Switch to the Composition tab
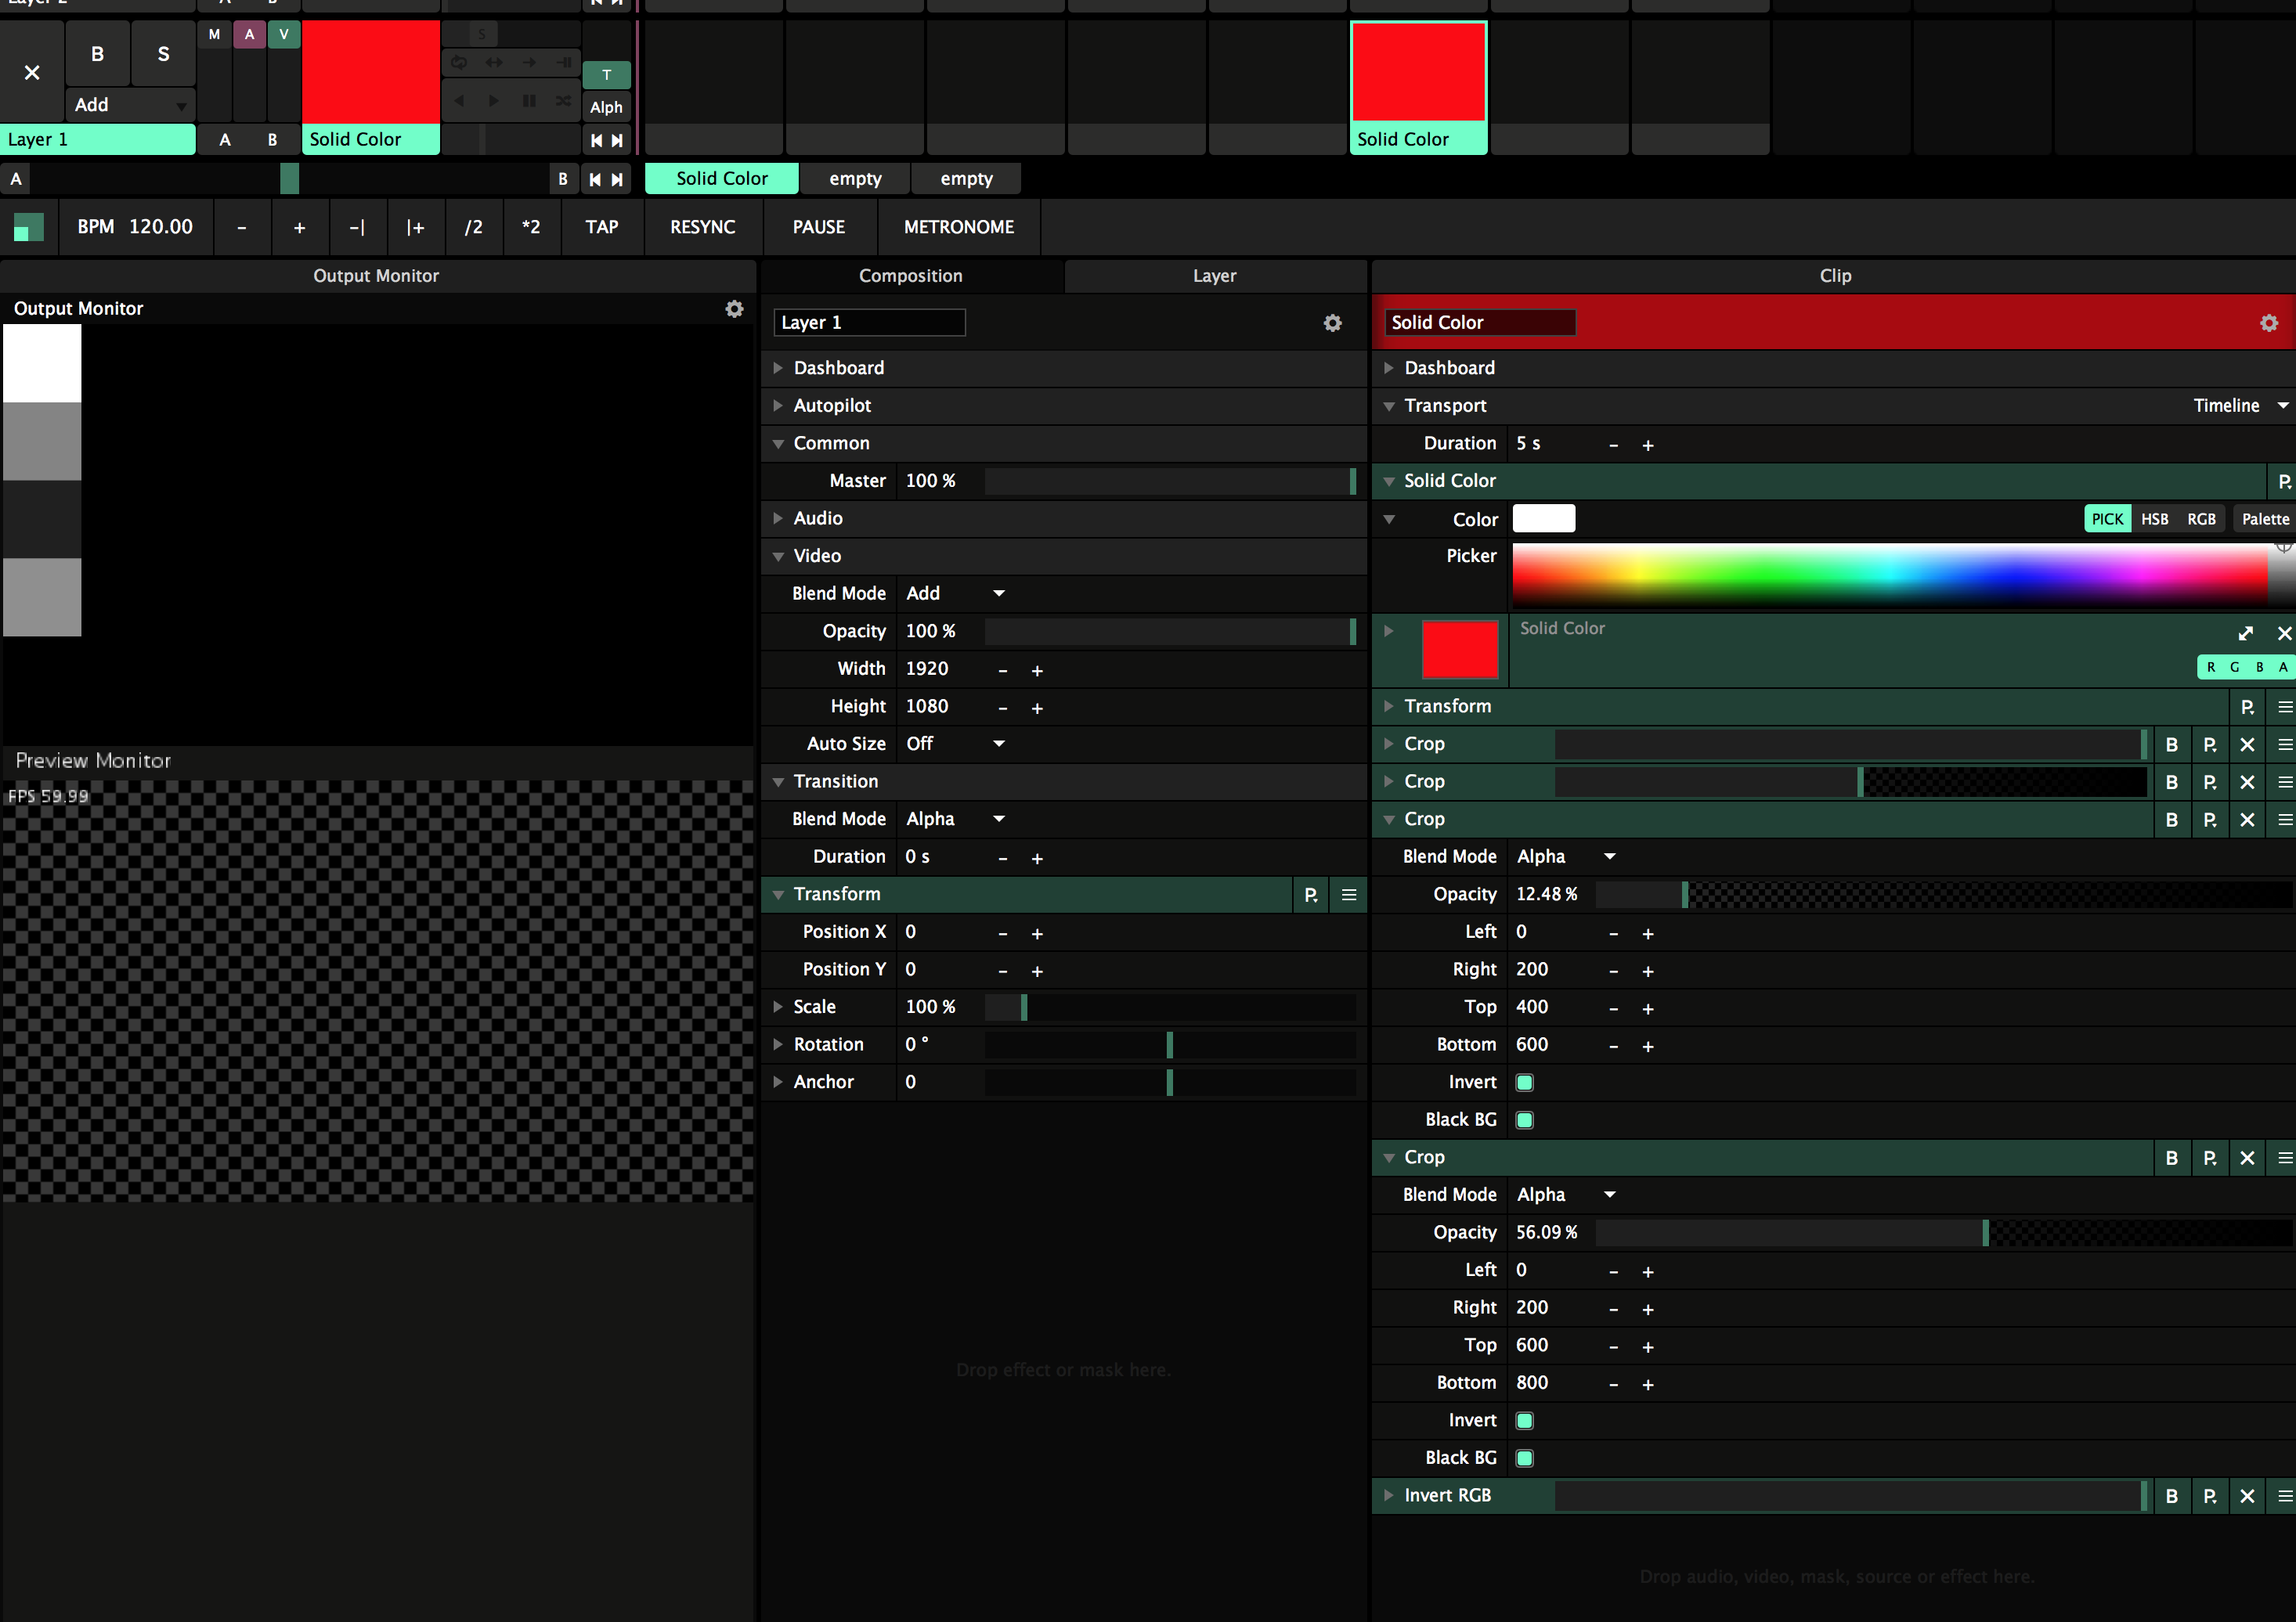 910,276
